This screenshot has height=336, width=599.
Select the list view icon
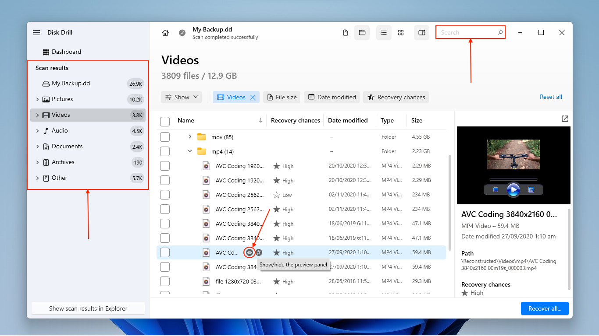384,32
